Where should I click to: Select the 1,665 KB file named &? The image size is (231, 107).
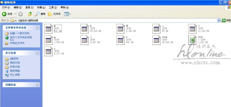tap(49, 40)
